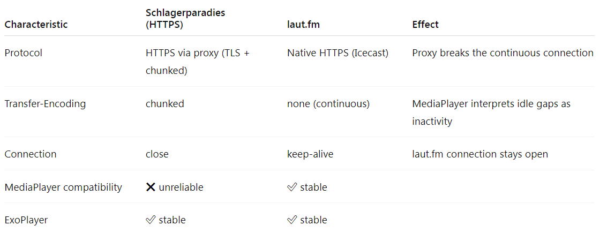Screen dimensions: 600x233
Task: Select the "ExoPlayer" row label
Action: 26,220
